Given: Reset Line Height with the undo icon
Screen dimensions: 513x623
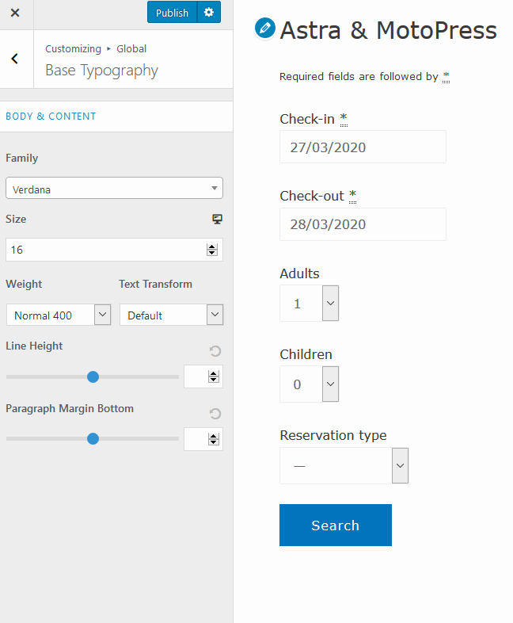Looking at the screenshot, I should [215, 351].
